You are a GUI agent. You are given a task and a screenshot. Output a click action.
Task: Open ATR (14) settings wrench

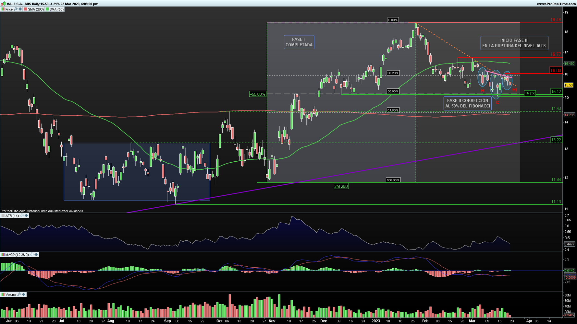pyautogui.click(x=22, y=215)
